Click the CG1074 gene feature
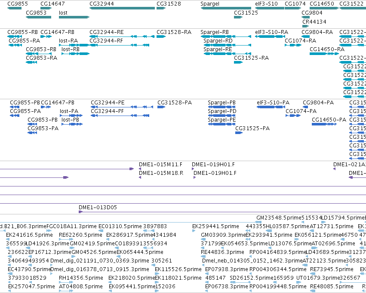 point(293,8)
